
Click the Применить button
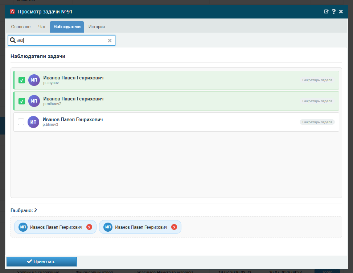[x=42, y=261]
